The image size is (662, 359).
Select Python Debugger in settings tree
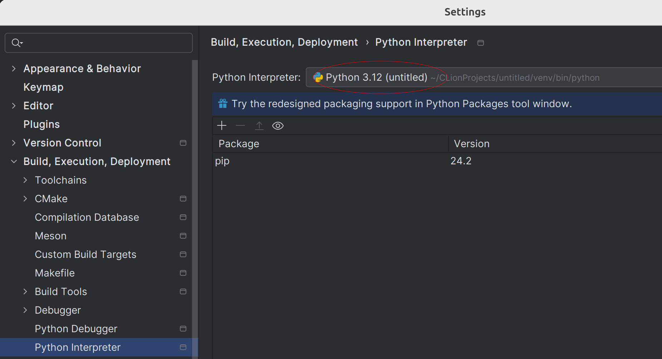(76, 329)
